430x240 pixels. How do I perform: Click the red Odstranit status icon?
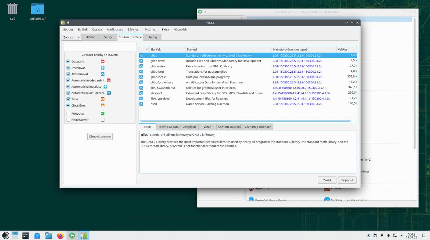coord(102,62)
